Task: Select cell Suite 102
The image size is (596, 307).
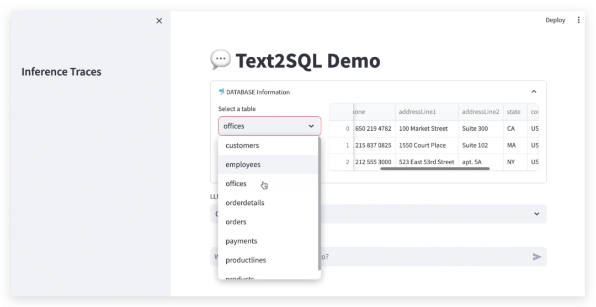Action: coord(481,146)
